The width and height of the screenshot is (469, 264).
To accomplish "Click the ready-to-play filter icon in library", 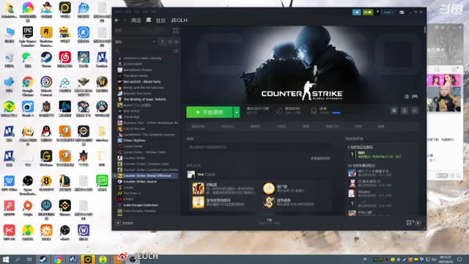I will (177, 42).
